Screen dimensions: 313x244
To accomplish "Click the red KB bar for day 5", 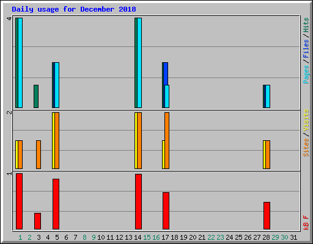I will point(56,204).
